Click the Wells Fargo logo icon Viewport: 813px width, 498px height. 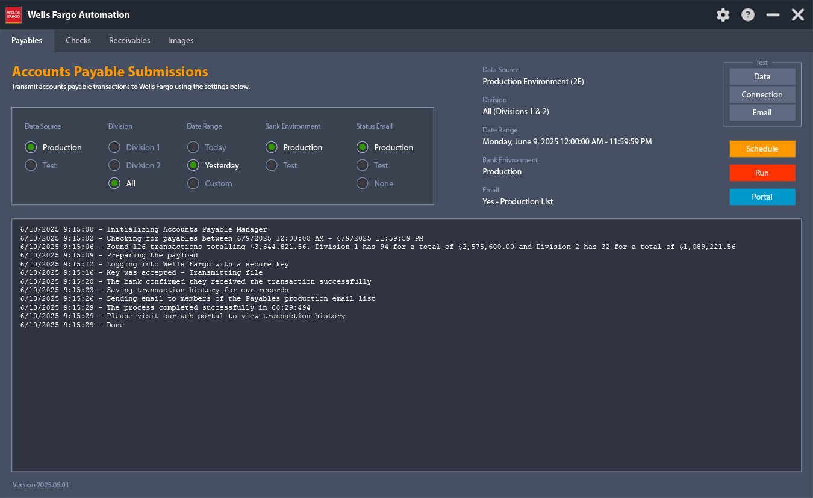coord(14,15)
